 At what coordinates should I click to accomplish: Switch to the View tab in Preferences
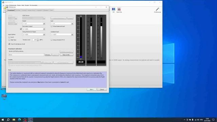51,10
